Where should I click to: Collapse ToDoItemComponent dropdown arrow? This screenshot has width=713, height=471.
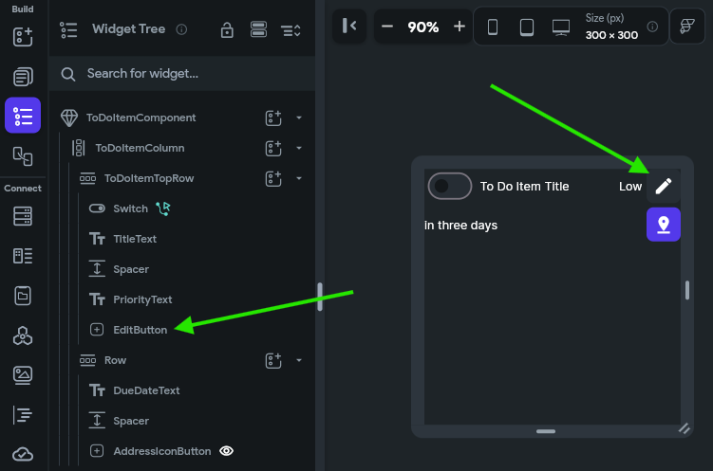(x=299, y=118)
